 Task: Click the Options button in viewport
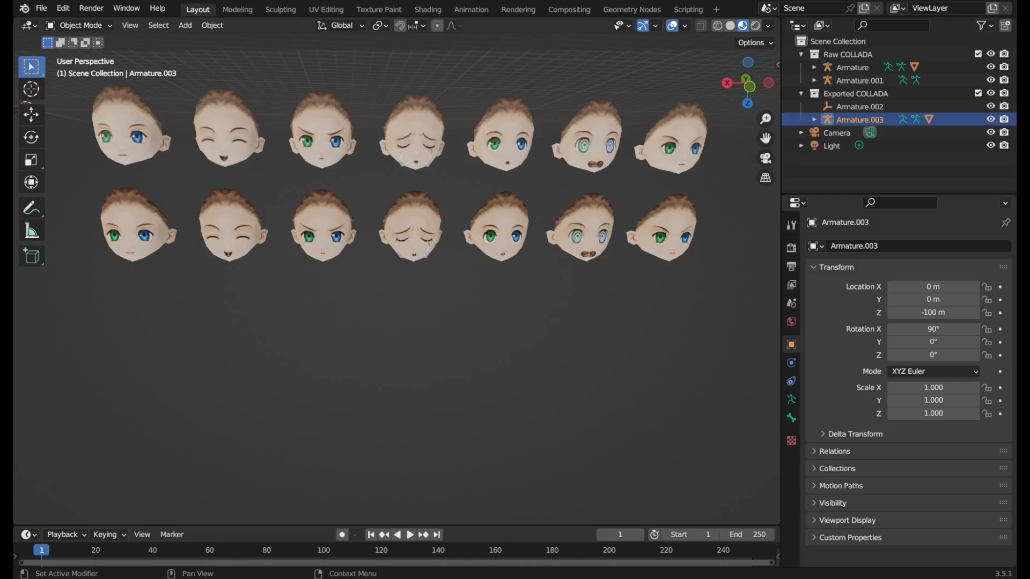pyautogui.click(x=755, y=42)
